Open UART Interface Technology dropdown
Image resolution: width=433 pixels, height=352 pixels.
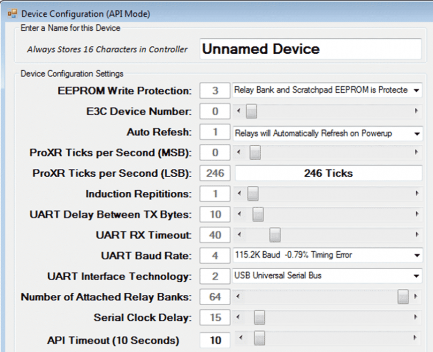[x=416, y=276]
